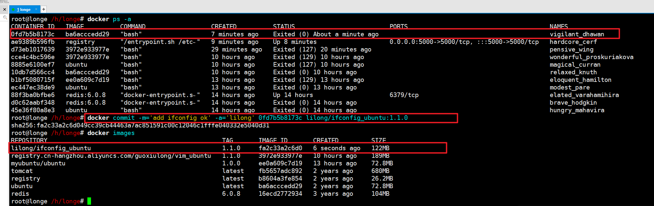Click container ID 8885e6100ef7
Viewport: 654px width, 206px height.
pos(33,65)
